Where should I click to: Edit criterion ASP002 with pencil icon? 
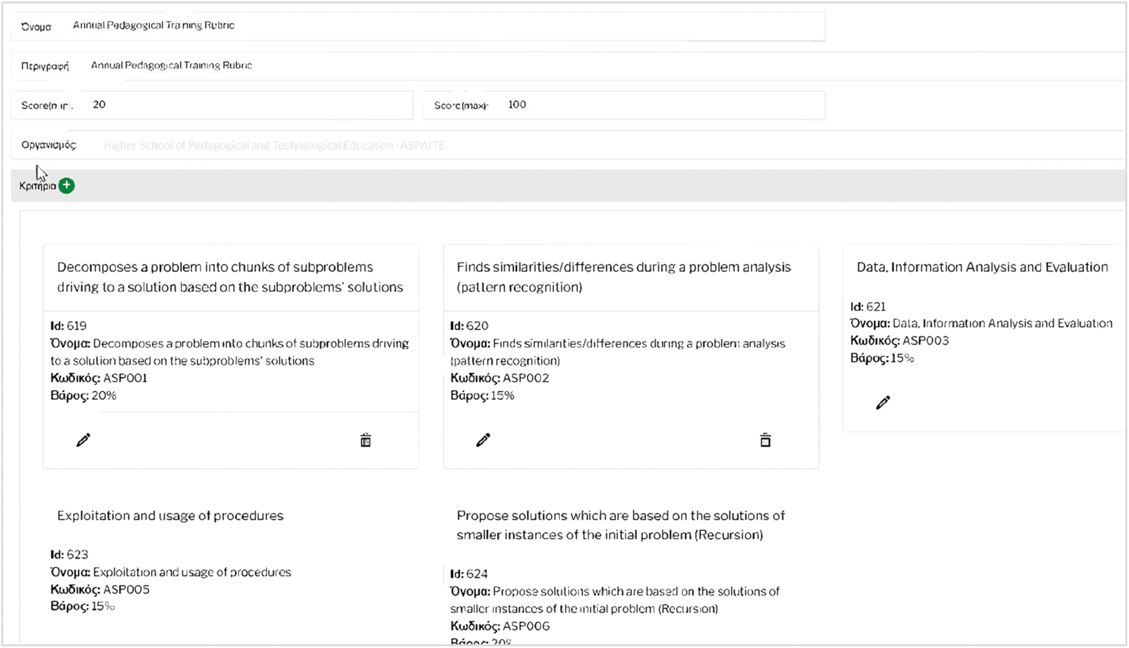click(x=483, y=440)
